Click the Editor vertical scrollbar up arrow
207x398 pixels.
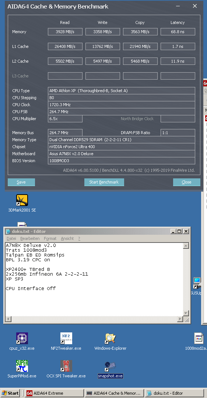tap(186, 246)
